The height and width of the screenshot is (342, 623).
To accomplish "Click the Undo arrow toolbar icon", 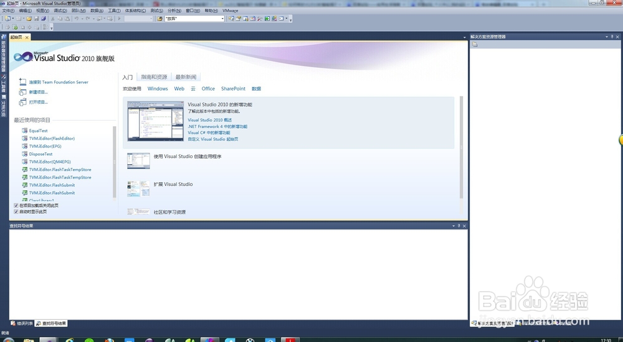I will point(76,19).
